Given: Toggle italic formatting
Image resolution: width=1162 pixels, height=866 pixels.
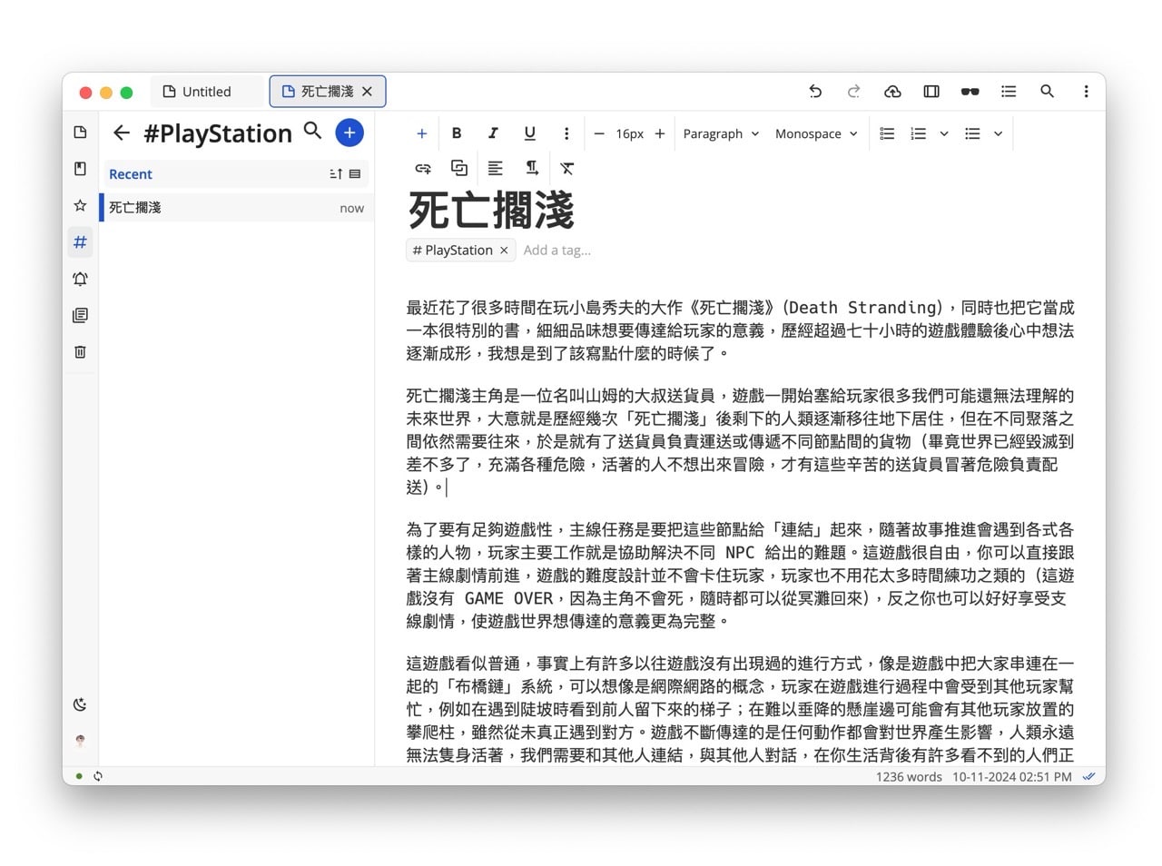Looking at the screenshot, I should [x=493, y=133].
